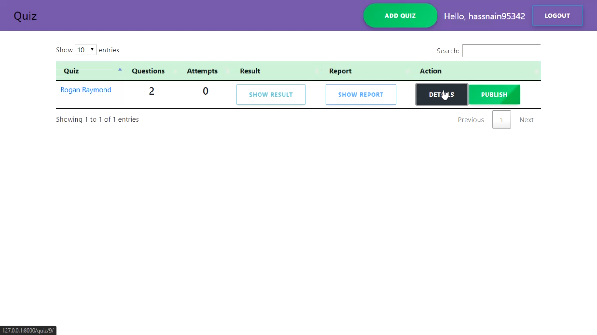
Task: Sort by the Result column header
Action: tap(250, 71)
